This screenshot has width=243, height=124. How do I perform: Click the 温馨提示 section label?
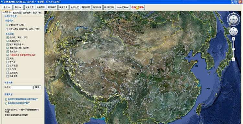[8, 94]
